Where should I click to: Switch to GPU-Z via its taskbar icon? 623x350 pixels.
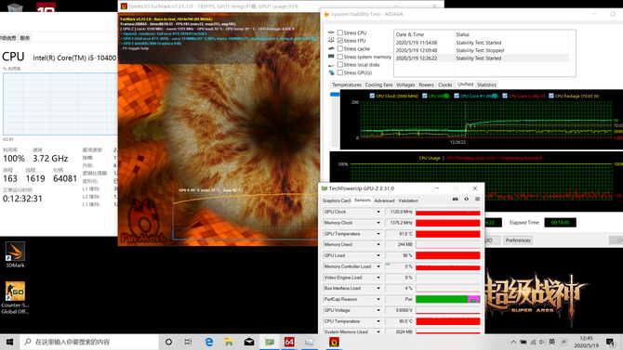270,342
